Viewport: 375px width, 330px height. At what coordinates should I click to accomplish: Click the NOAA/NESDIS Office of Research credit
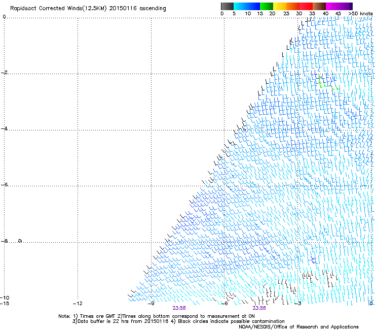(298, 327)
